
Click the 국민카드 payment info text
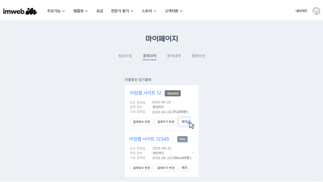pyautogui.click(x=158, y=153)
